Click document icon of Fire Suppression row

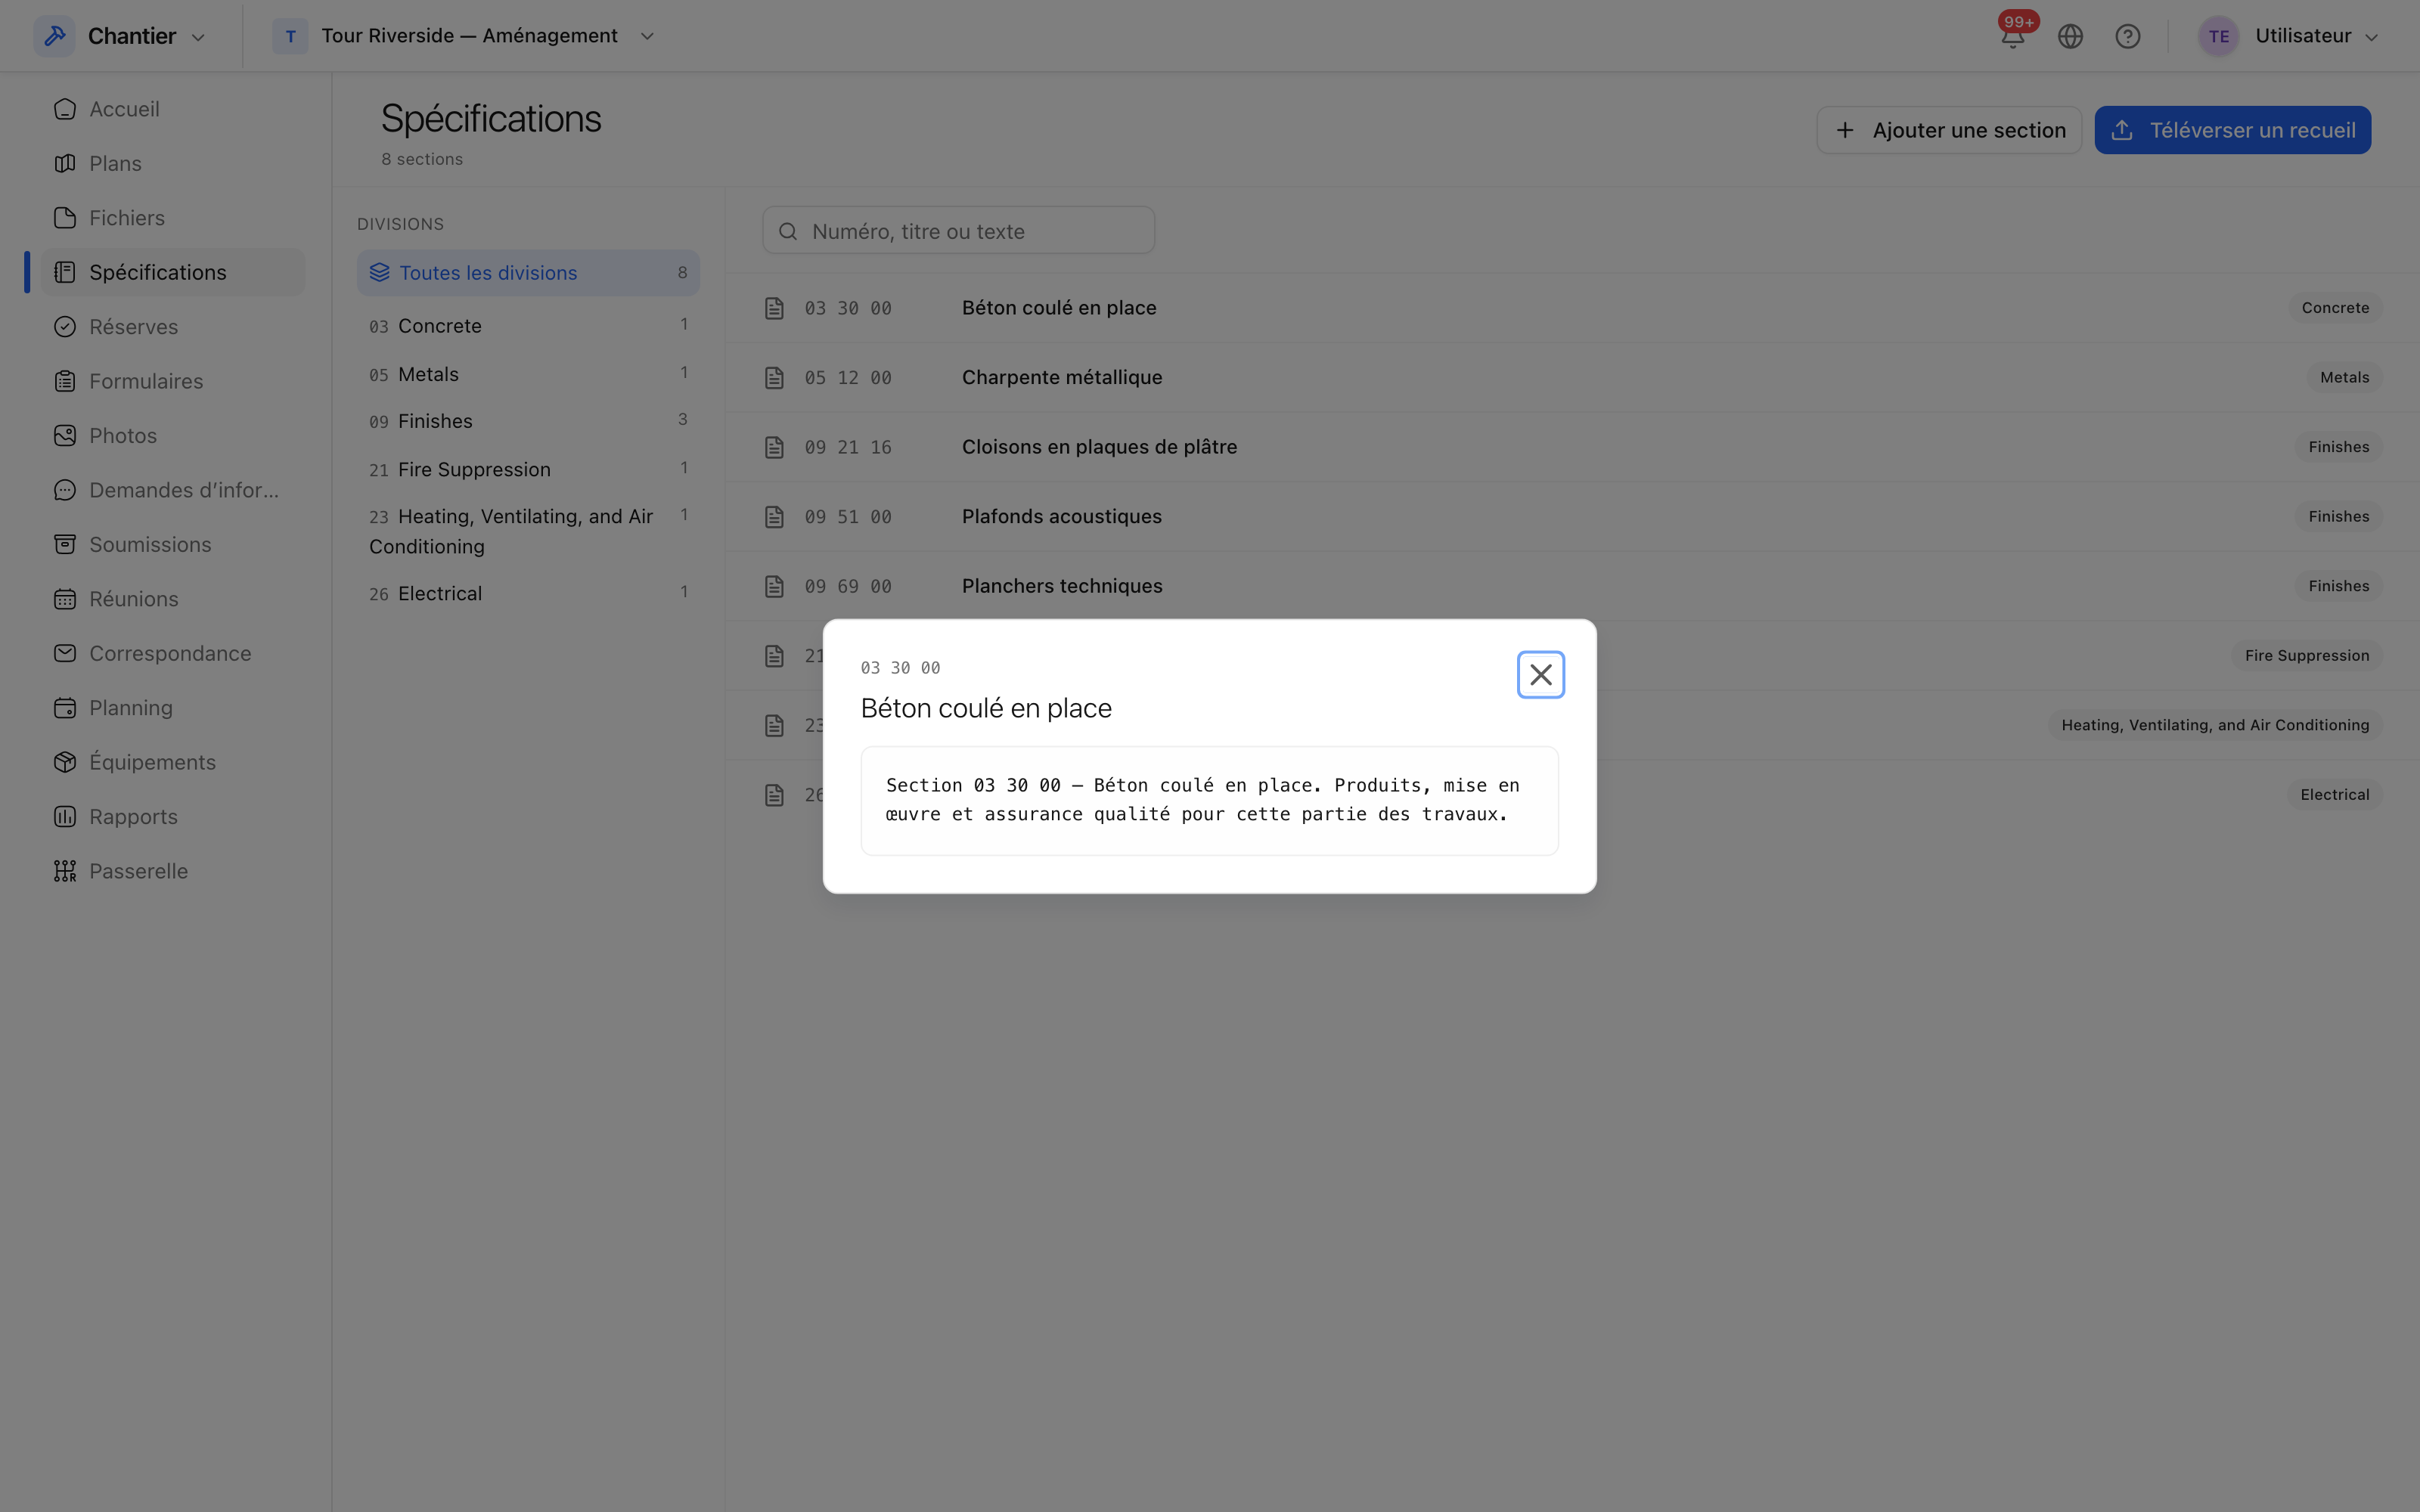point(774,655)
